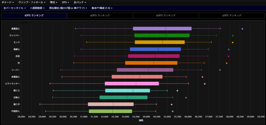The width and height of the screenshot is (266, 125).
Task: Switch to the nDPS ランキング tab
Action: [x=166, y=16]
